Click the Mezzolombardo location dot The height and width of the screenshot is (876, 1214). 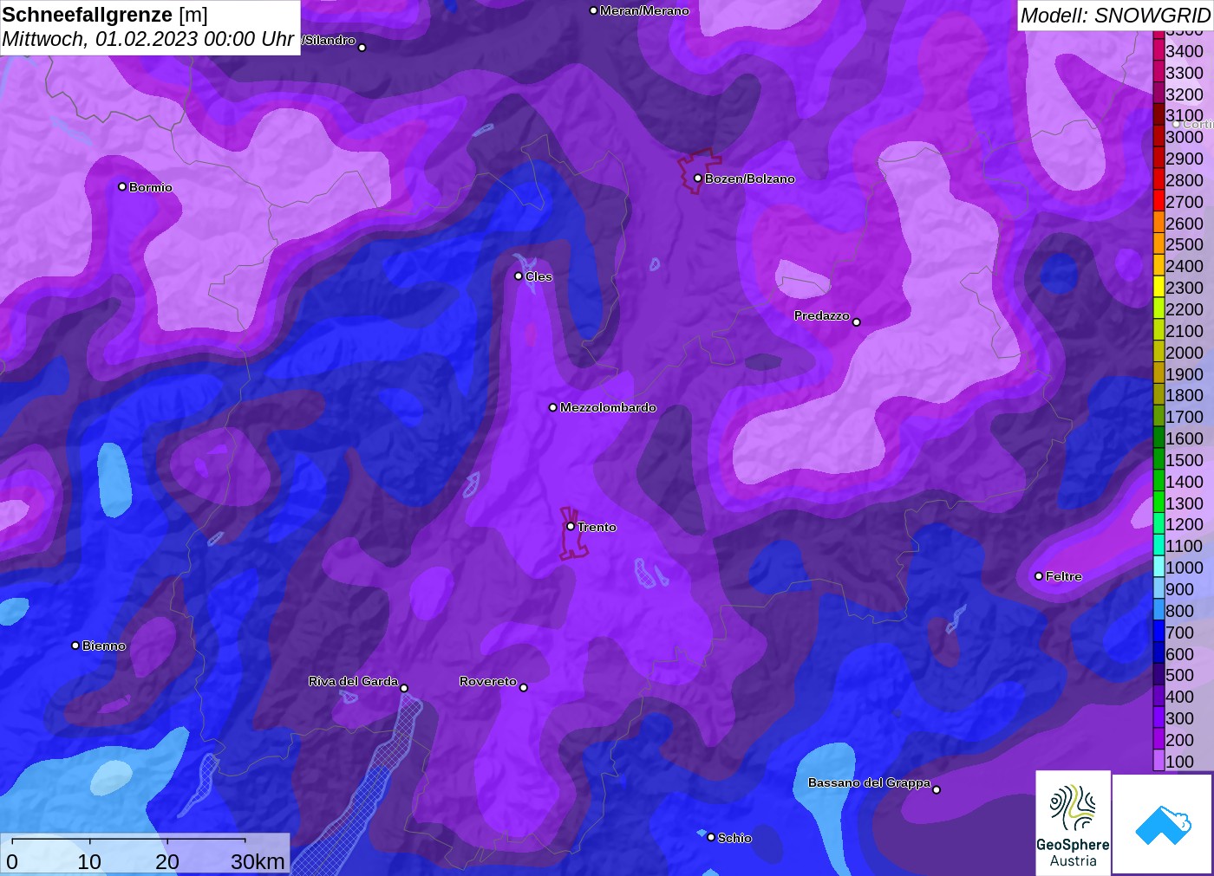pyautogui.click(x=553, y=407)
